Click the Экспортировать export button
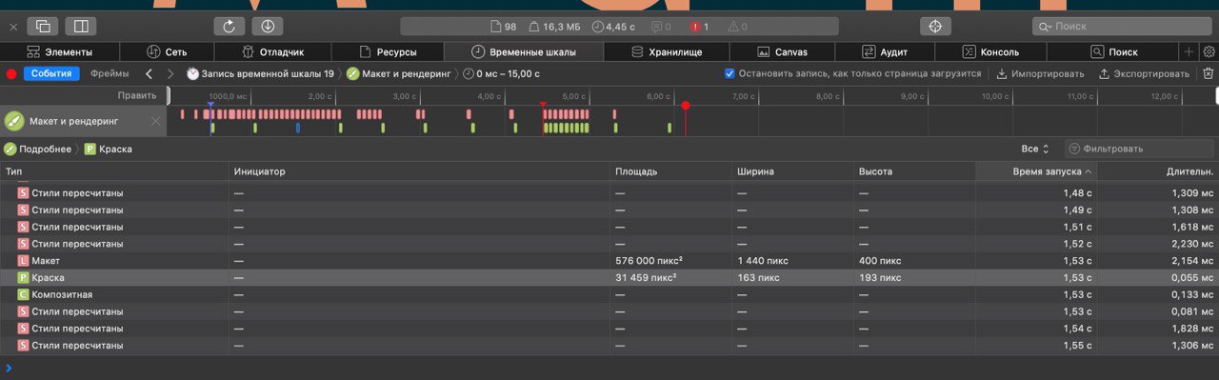 1144,73
